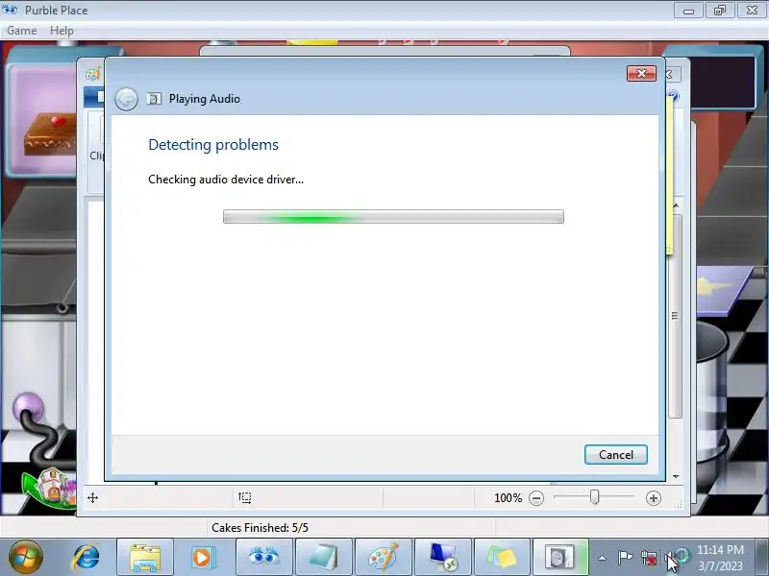
Task: Click the Paint cursor position icon
Action: click(92, 498)
